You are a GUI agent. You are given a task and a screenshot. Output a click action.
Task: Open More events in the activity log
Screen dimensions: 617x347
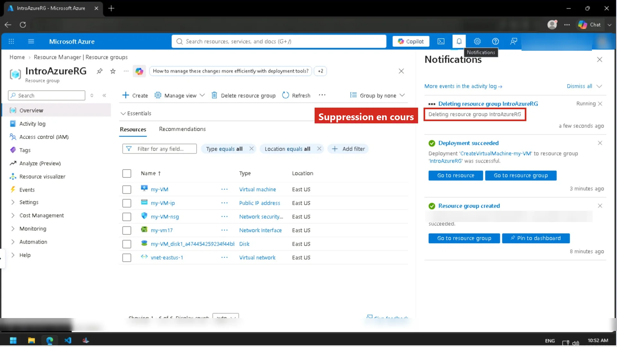tap(463, 86)
